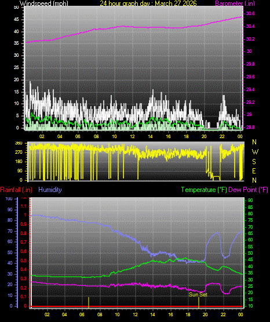
Task: Click the yellow sunrise marker line near 06
Action: click(x=89, y=302)
